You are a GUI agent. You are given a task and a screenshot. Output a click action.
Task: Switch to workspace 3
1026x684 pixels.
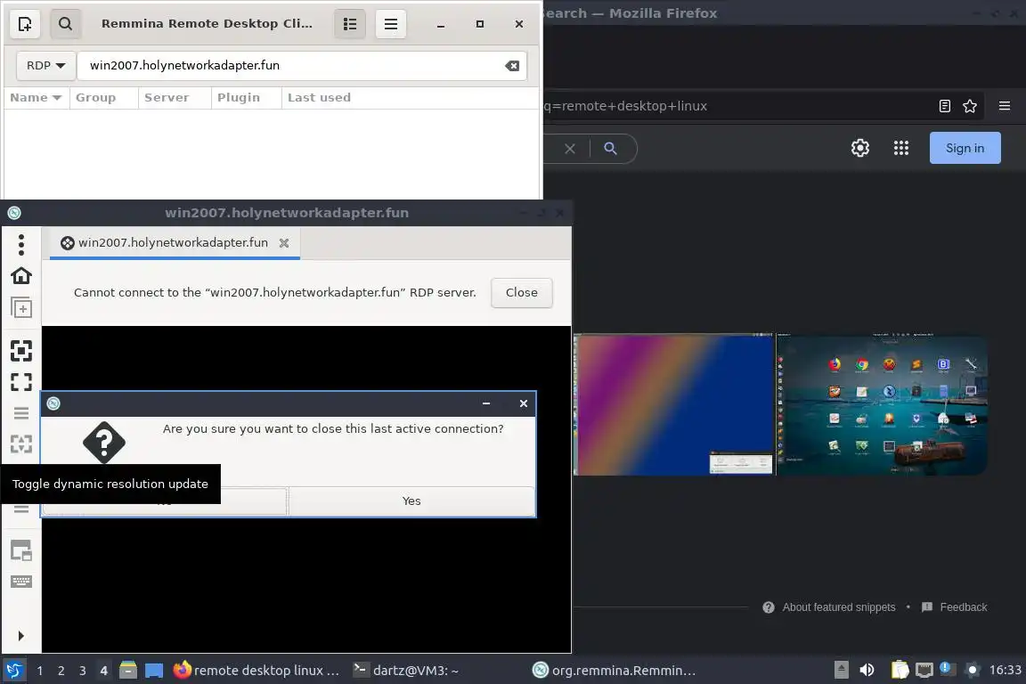83,671
